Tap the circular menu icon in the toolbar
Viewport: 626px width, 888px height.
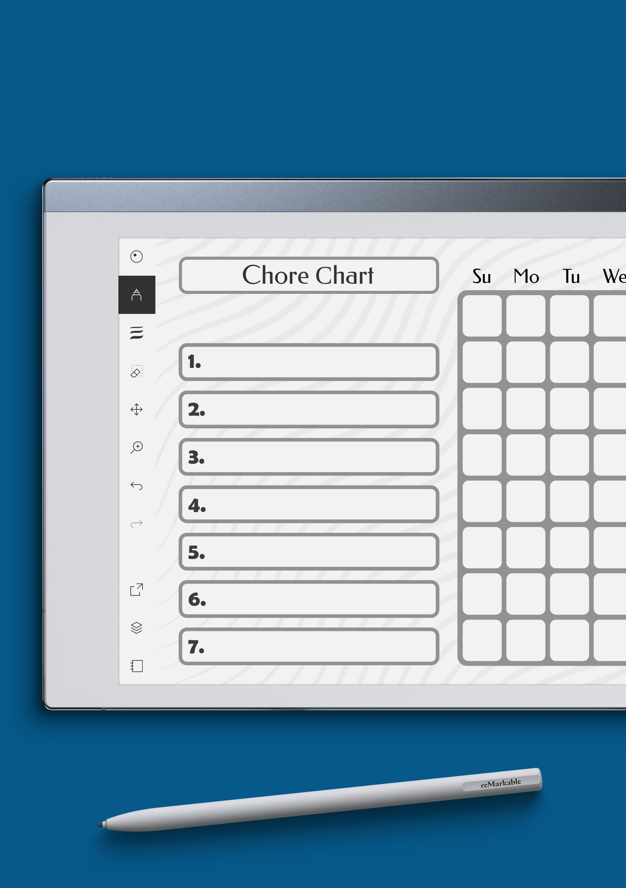point(136,257)
